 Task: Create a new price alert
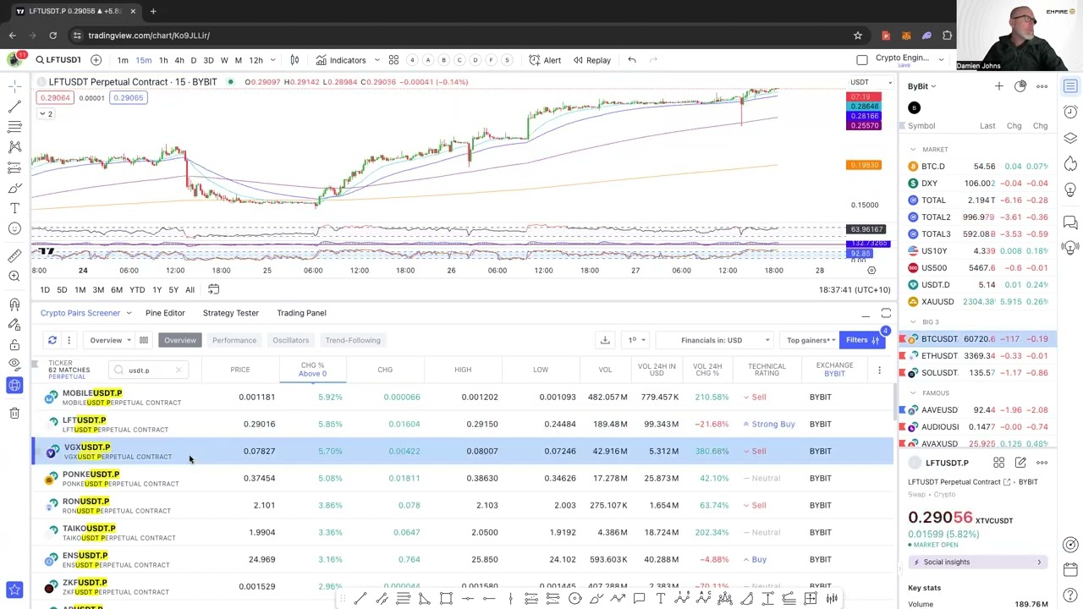[545, 60]
